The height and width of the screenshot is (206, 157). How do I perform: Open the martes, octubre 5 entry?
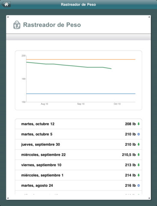pos(78,134)
